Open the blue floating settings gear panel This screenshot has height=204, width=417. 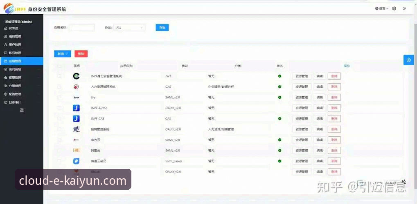[409, 60]
